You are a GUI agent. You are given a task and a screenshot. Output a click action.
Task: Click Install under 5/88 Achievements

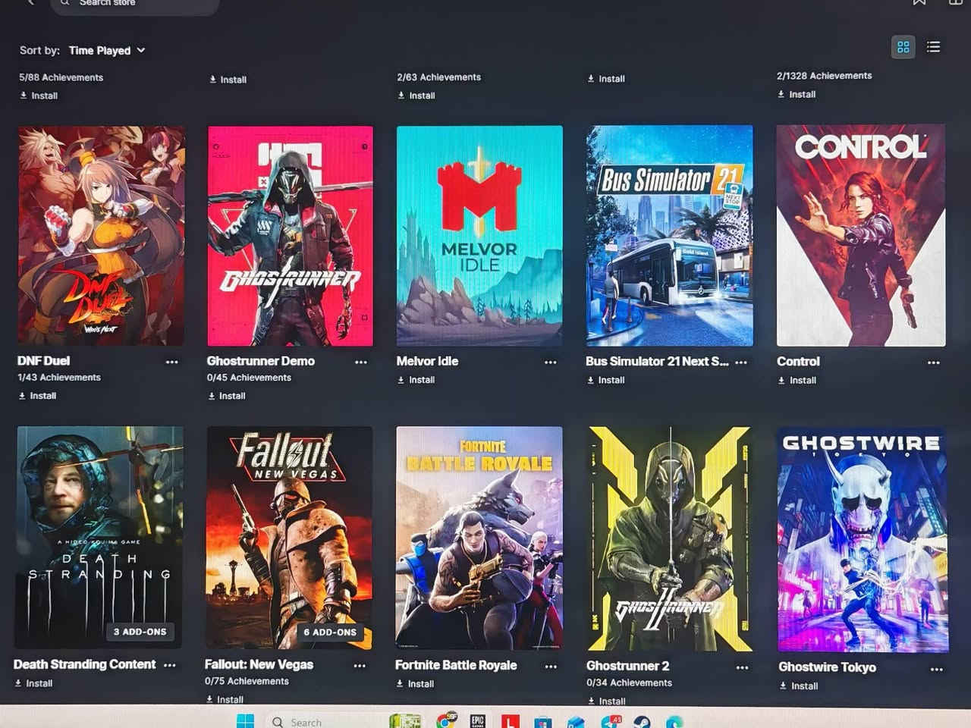[x=39, y=96]
